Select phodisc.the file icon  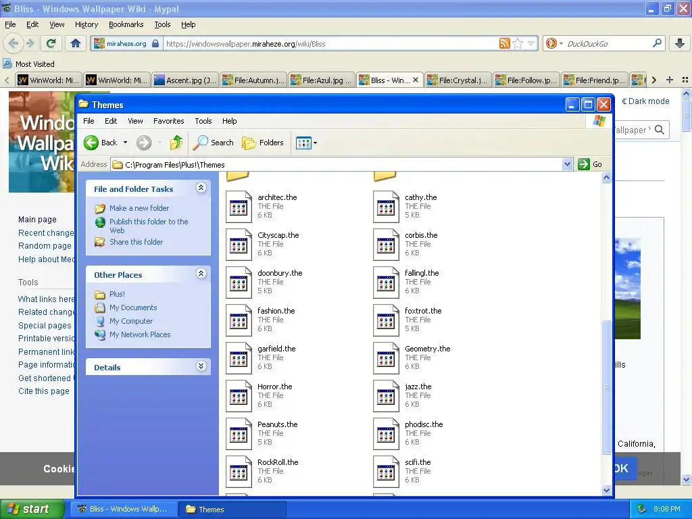pos(386,435)
